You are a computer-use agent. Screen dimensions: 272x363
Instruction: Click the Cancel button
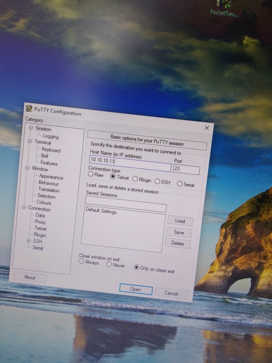coord(171,293)
